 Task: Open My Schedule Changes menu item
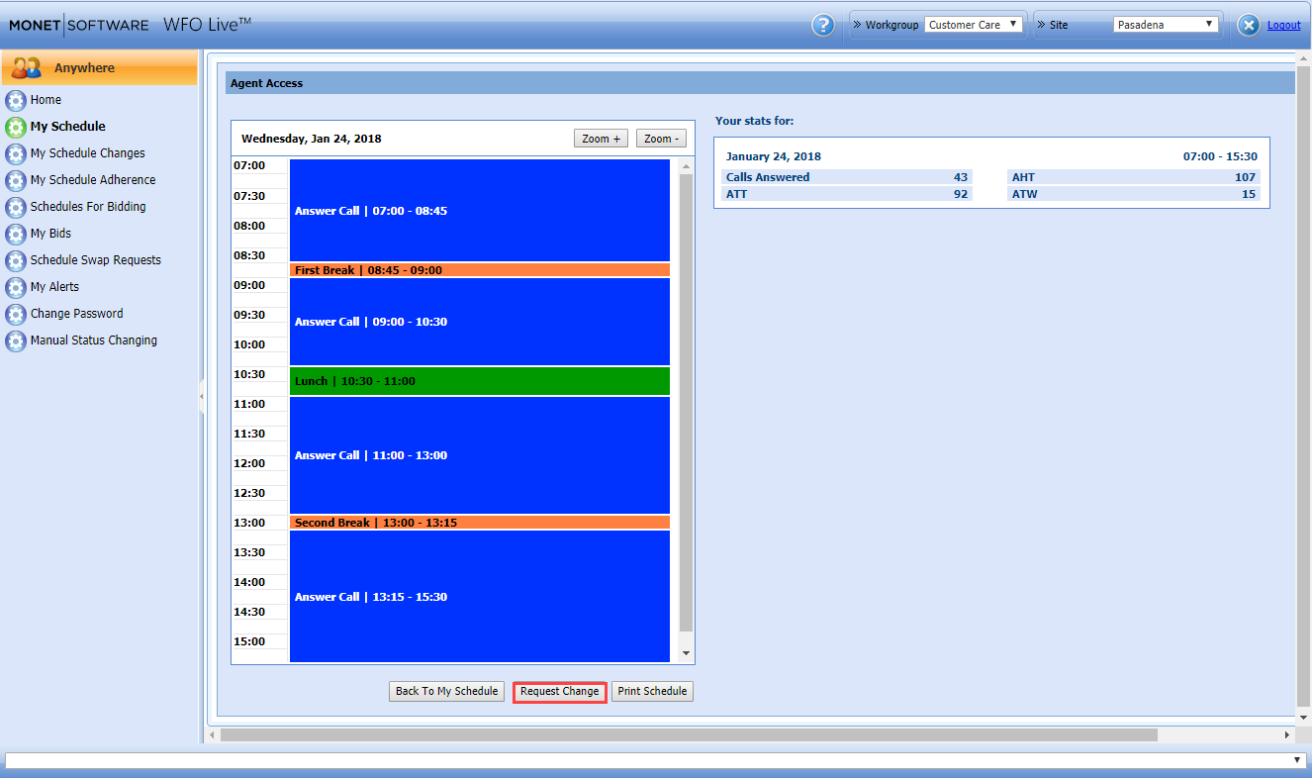pos(87,153)
